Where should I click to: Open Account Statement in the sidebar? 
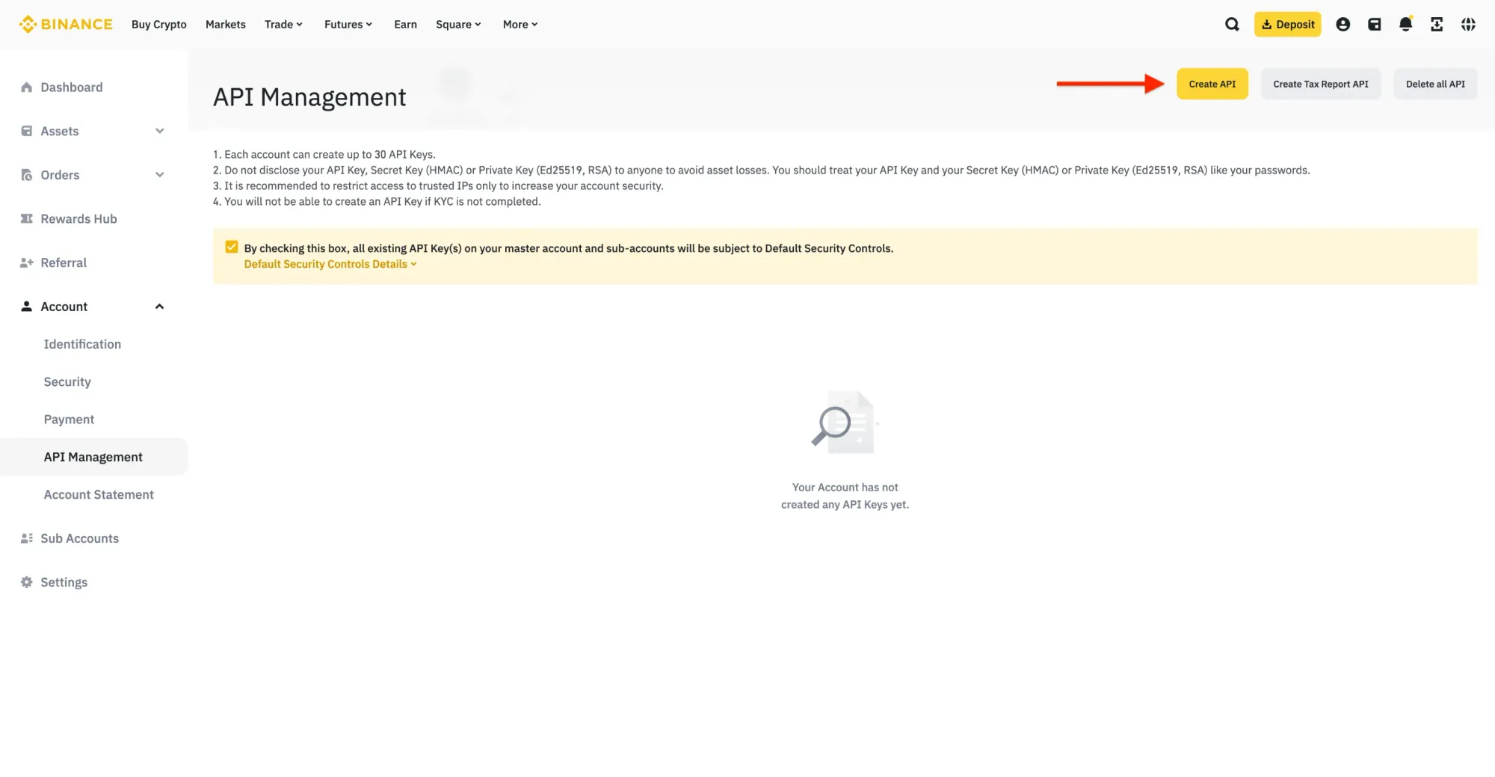tap(99, 494)
